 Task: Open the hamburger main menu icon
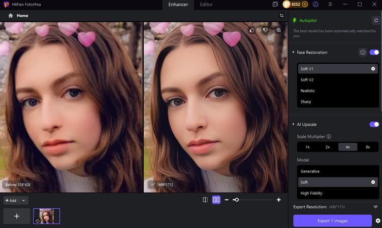coord(330,5)
